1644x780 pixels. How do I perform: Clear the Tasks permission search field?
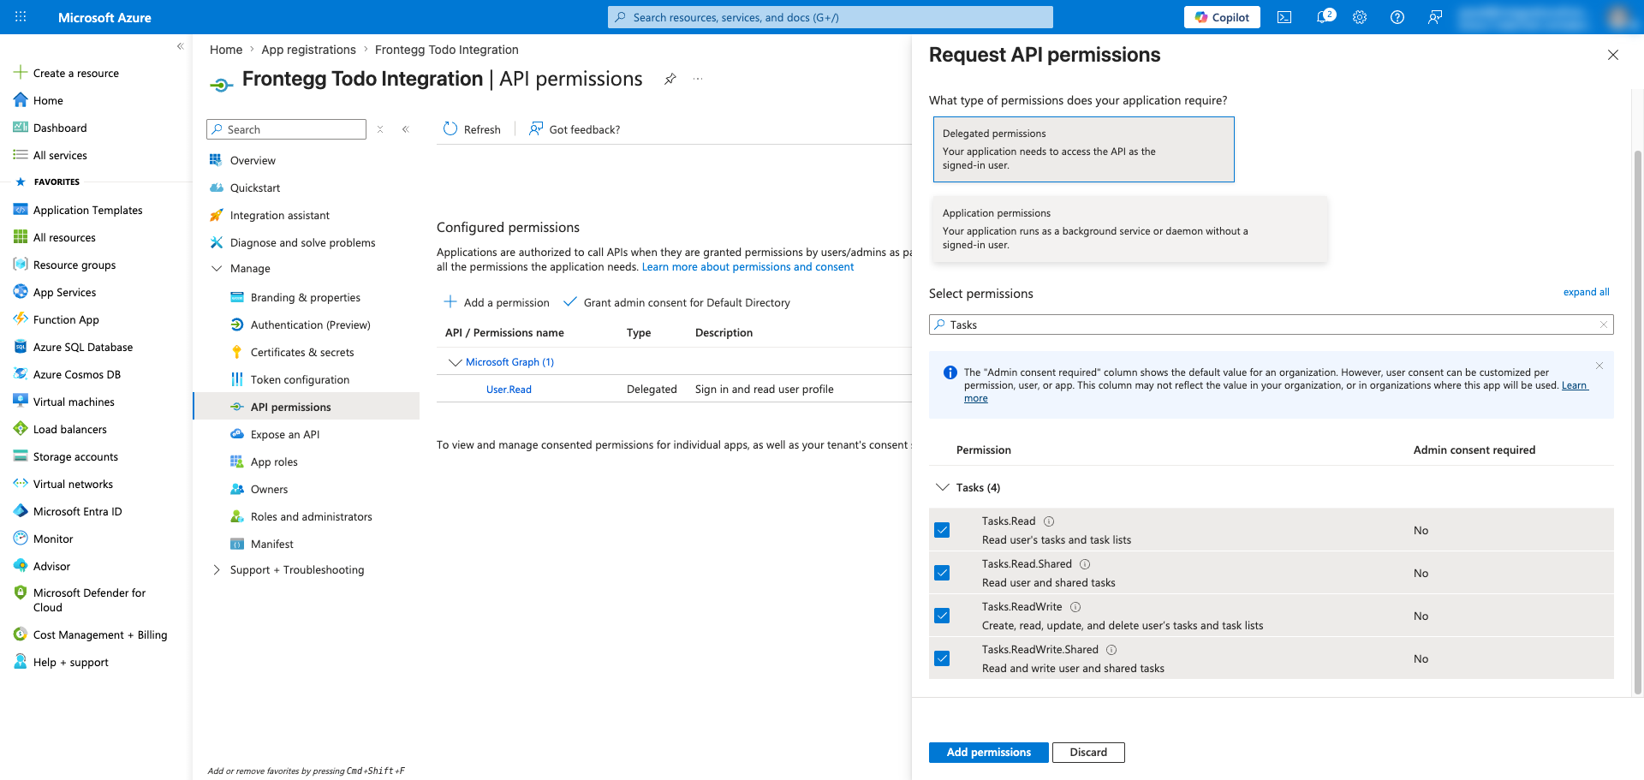coord(1604,325)
